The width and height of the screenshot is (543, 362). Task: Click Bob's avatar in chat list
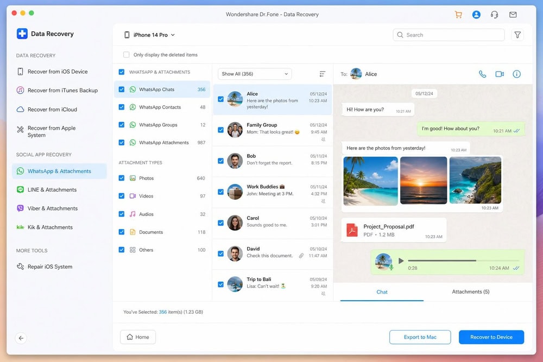coord(235,161)
